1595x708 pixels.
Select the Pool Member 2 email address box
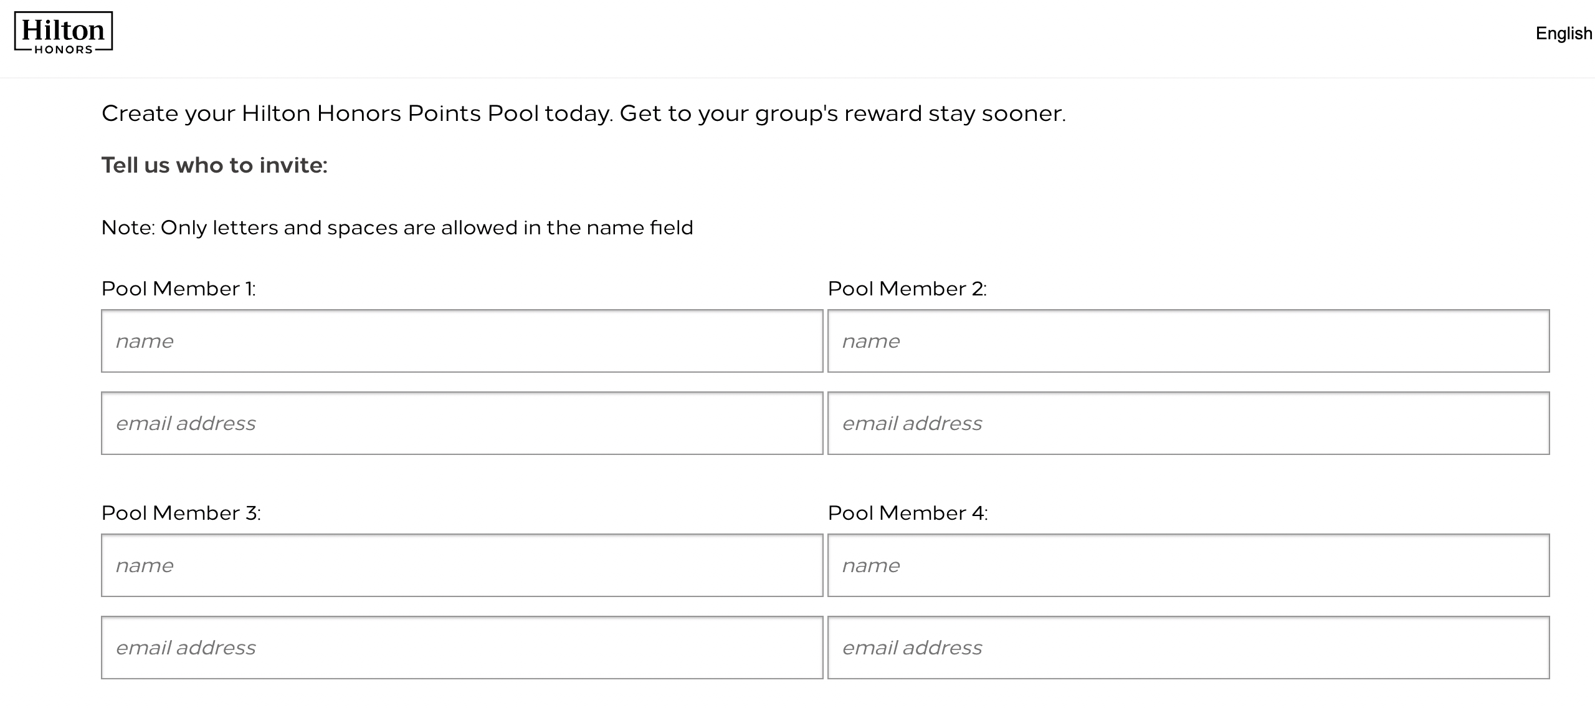click(x=1187, y=423)
